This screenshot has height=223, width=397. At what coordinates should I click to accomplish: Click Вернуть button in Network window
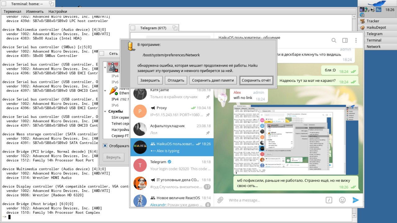click(113, 157)
